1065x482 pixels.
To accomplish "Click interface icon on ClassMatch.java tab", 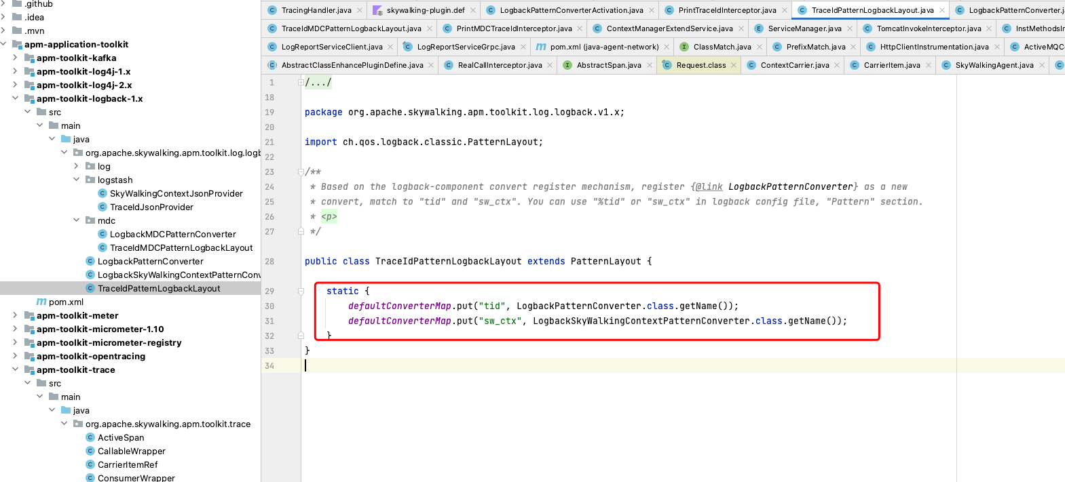I will click(x=684, y=47).
